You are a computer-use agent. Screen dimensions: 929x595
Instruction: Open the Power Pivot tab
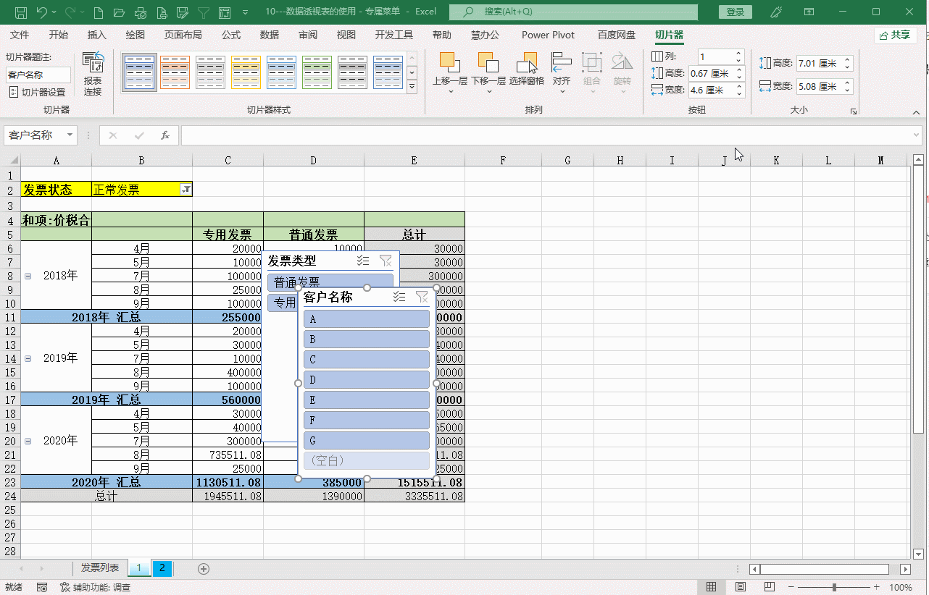pyautogui.click(x=548, y=35)
